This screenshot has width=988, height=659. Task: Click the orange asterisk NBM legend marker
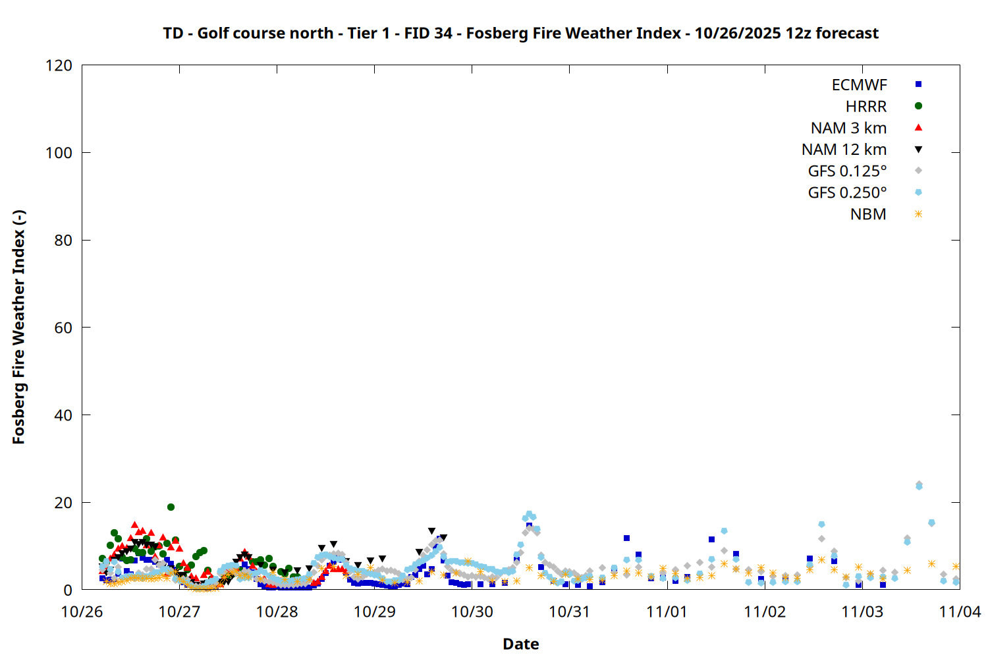tap(918, 214)
